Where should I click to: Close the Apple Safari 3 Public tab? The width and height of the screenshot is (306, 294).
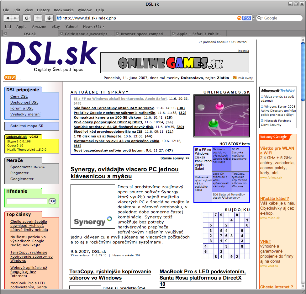(174, 34)
